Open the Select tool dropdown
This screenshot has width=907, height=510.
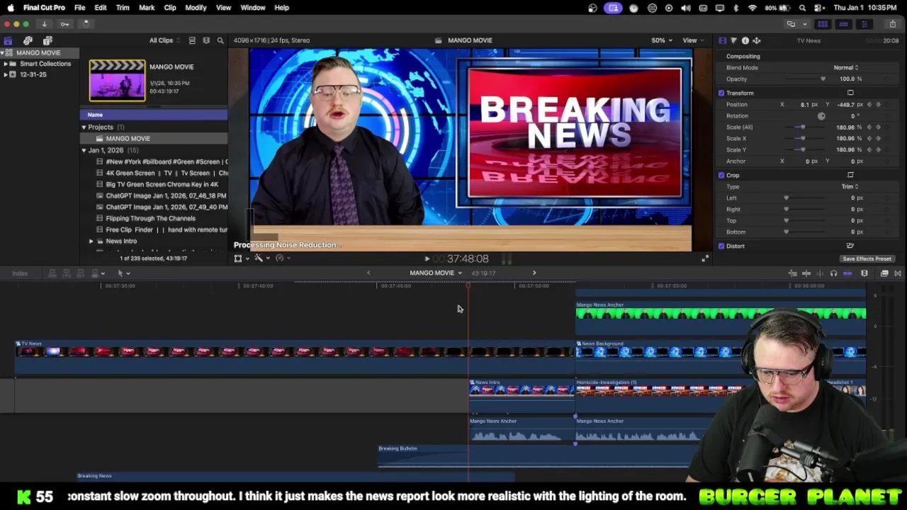point(123,273)
